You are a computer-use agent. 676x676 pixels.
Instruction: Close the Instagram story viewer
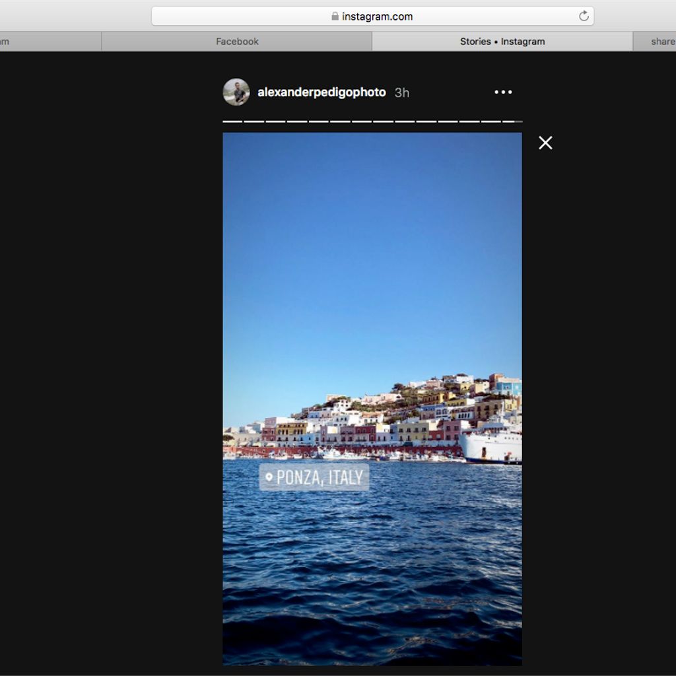pos(545,143)
